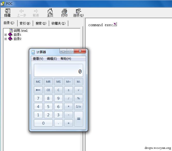Click digit 9 on the Calculator
The width and height of the screenshot is (172, 151).
pyautogui.click(x=58, y=98)
